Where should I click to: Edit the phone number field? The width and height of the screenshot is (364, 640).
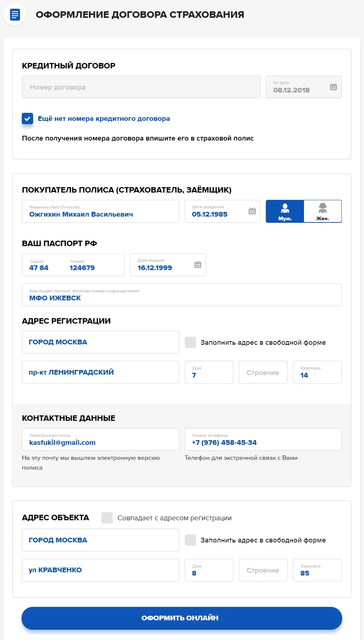pyautogui.click(x=263, y=439)
